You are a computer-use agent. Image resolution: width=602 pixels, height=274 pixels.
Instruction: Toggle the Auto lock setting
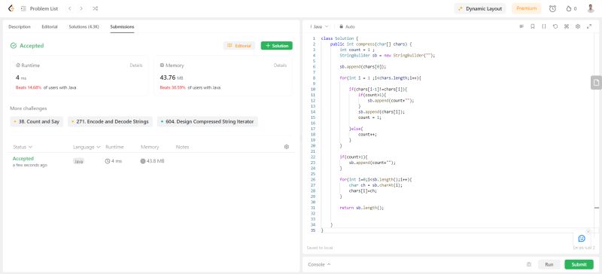click(x=347, y=27)
